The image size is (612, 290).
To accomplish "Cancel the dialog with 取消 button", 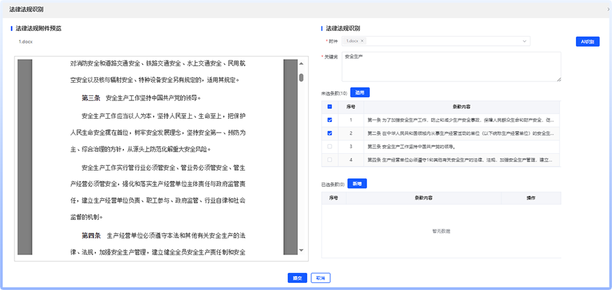I will click(x=320, y=278).
